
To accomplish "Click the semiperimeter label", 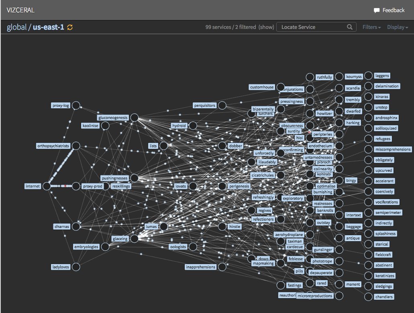I will (x=388, y=212).
